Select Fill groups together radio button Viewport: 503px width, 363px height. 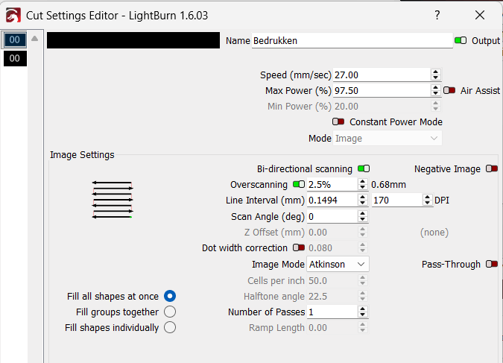pos(170,312)
